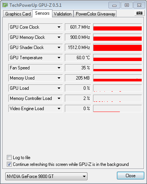
Task: Expand the GPU Temperature dropdown arrow
Action: coord(59,58)
